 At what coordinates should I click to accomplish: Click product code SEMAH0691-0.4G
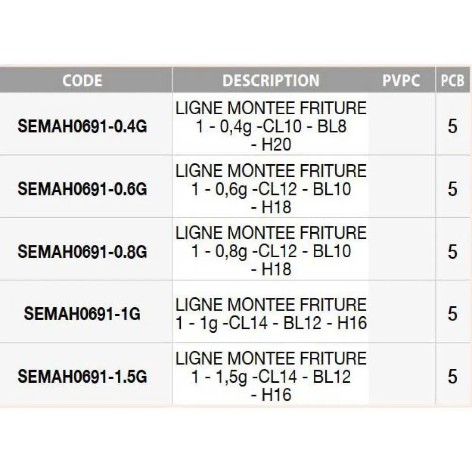pos(82,126)
